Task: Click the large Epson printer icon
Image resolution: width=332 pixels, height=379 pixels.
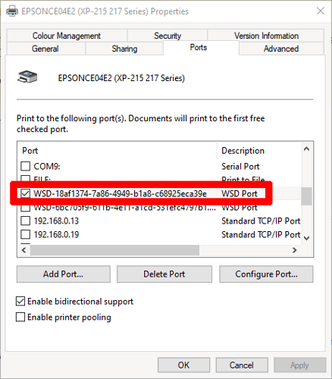Action: pyautogui.click(x=27, y=77)
